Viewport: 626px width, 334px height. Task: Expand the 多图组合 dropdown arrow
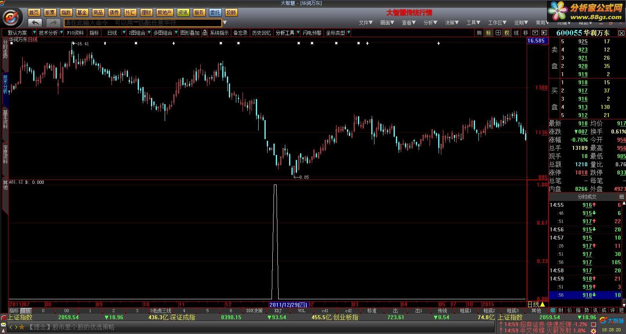(176, 33)
